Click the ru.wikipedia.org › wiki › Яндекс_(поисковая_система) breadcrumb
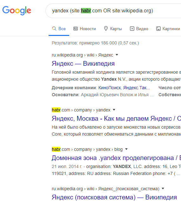The width and height of the screenshot is (181, 202). click(x=105, y=189)
